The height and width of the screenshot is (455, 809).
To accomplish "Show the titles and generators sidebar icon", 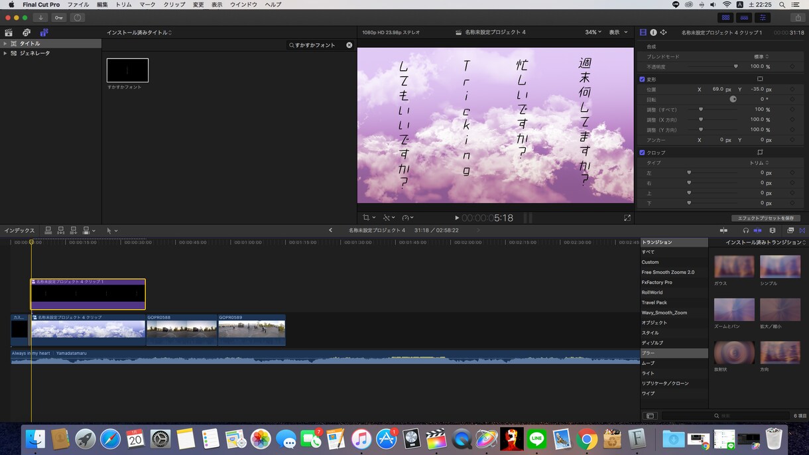I will point(44,32).
